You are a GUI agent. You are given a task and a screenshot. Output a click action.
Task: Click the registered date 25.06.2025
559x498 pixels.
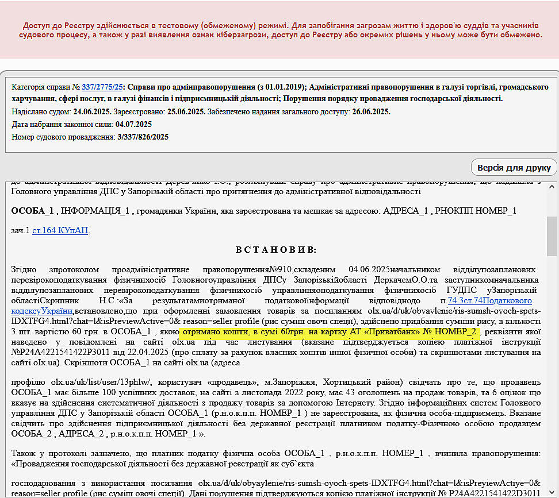tap(186, 111)
